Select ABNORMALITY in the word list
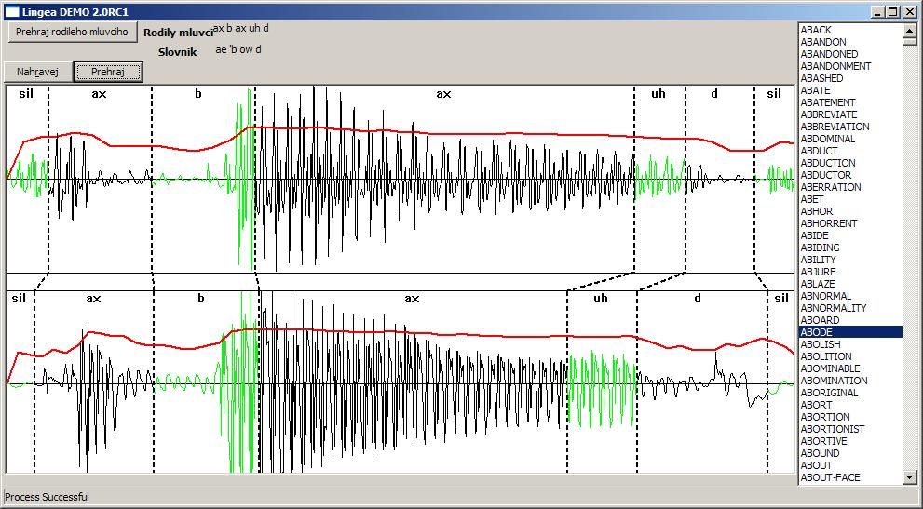The width and height of the screenshot is (923, 509). [x=850, y=308]
